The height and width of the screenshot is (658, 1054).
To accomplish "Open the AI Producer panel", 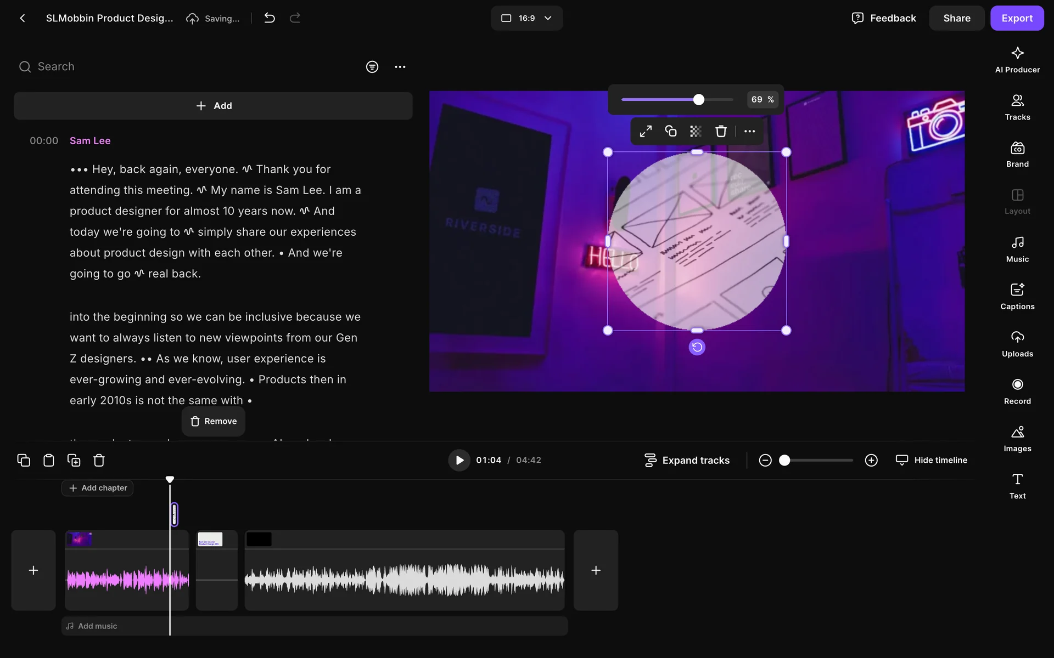I will point(1017,60).
